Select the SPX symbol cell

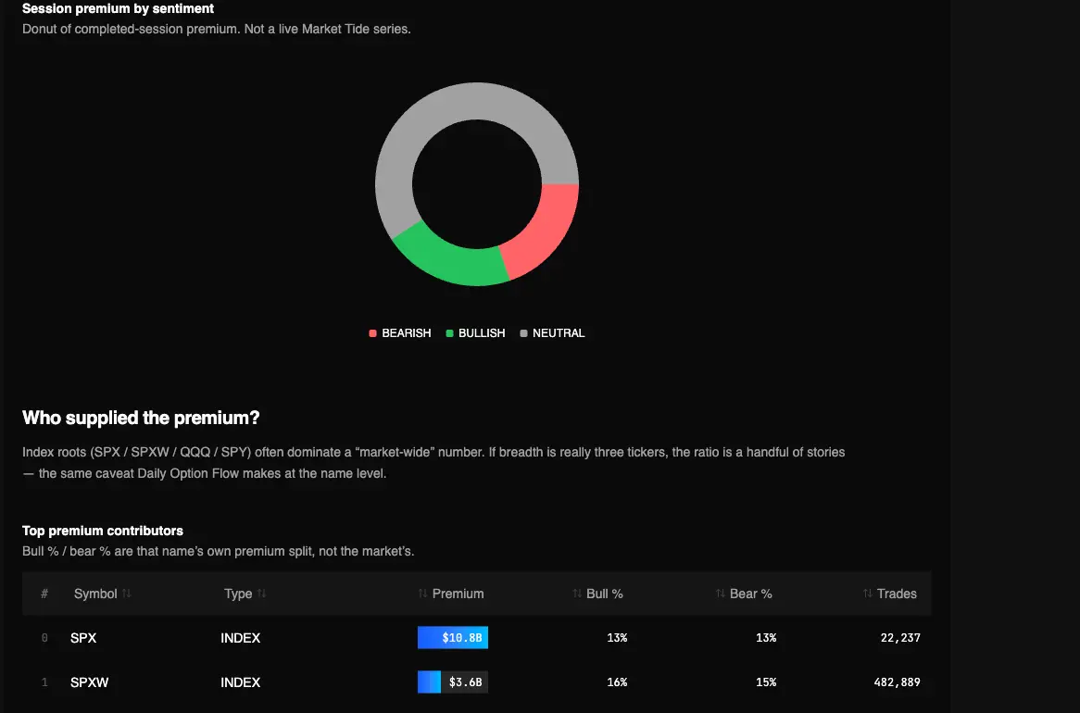(x=83, y=638)
